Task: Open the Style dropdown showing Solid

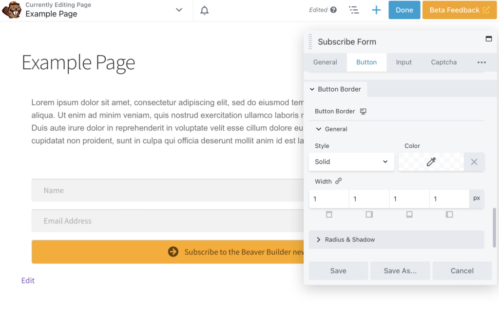Action: pyautogui.click(x=351, y=161)
